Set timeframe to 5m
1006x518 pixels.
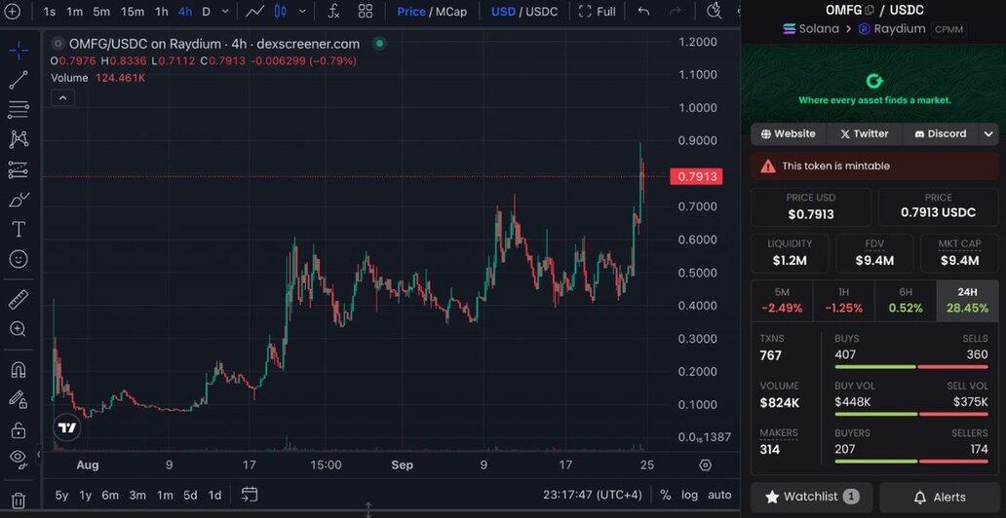pyautogui.click(x=101, y=12)
